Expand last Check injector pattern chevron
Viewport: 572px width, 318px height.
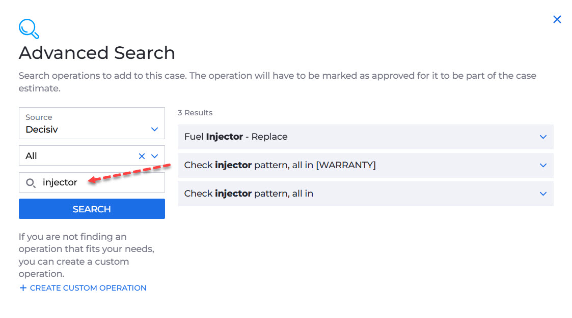[543, 194]
